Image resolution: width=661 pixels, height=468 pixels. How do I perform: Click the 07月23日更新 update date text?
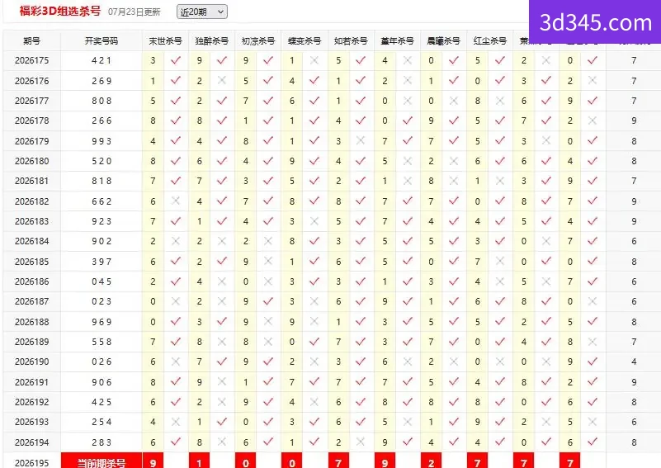pyautogui.click(x=134, y=12)
